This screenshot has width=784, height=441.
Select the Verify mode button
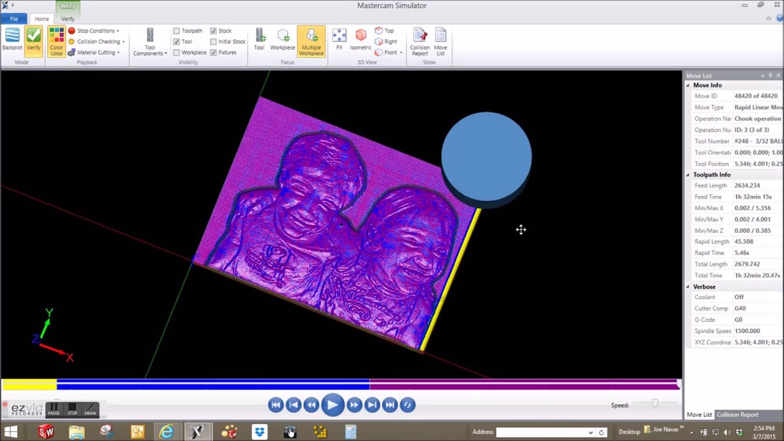[x=34, y=40]
